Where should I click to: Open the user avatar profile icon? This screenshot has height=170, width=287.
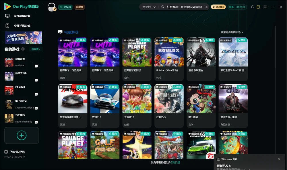click(52, 7)
